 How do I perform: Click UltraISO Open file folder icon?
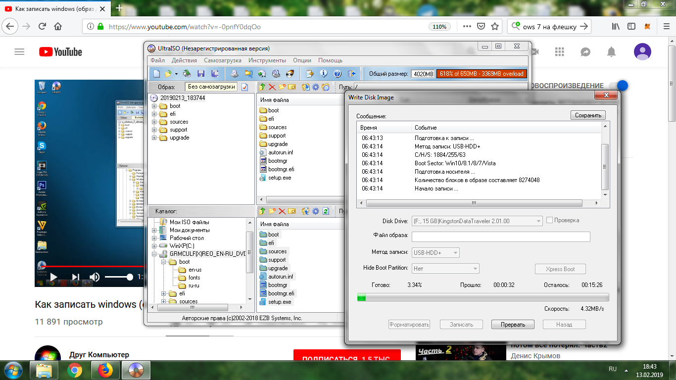pos(168,74)
